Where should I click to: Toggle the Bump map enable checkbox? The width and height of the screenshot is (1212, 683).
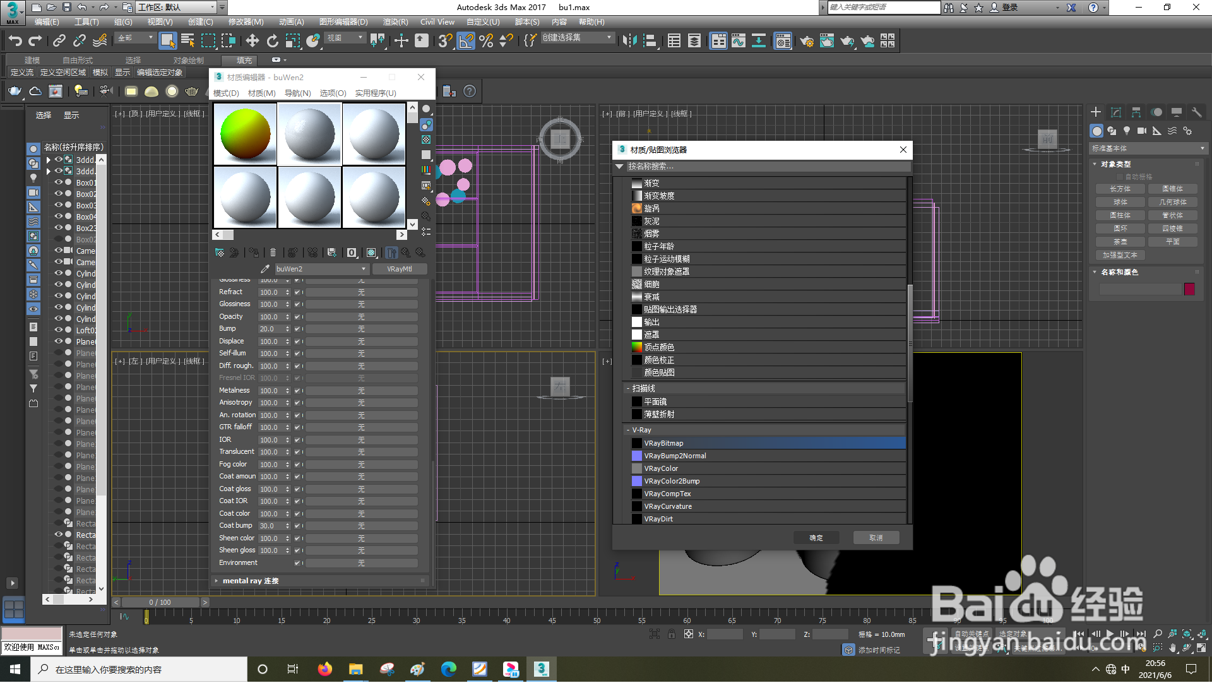coord(297,329)
